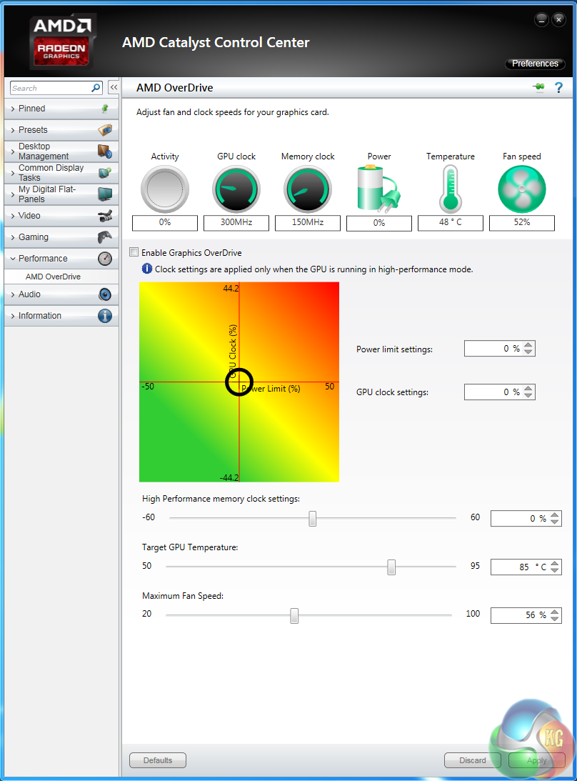Image resolution: width=577 pixels, height=781 pixels.
Task: Click the Target GPU Temperature slider handle
Action: (x=391, y=567)
